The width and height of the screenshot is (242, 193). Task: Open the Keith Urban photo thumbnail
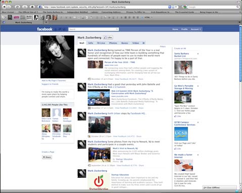tap(100, 125)
